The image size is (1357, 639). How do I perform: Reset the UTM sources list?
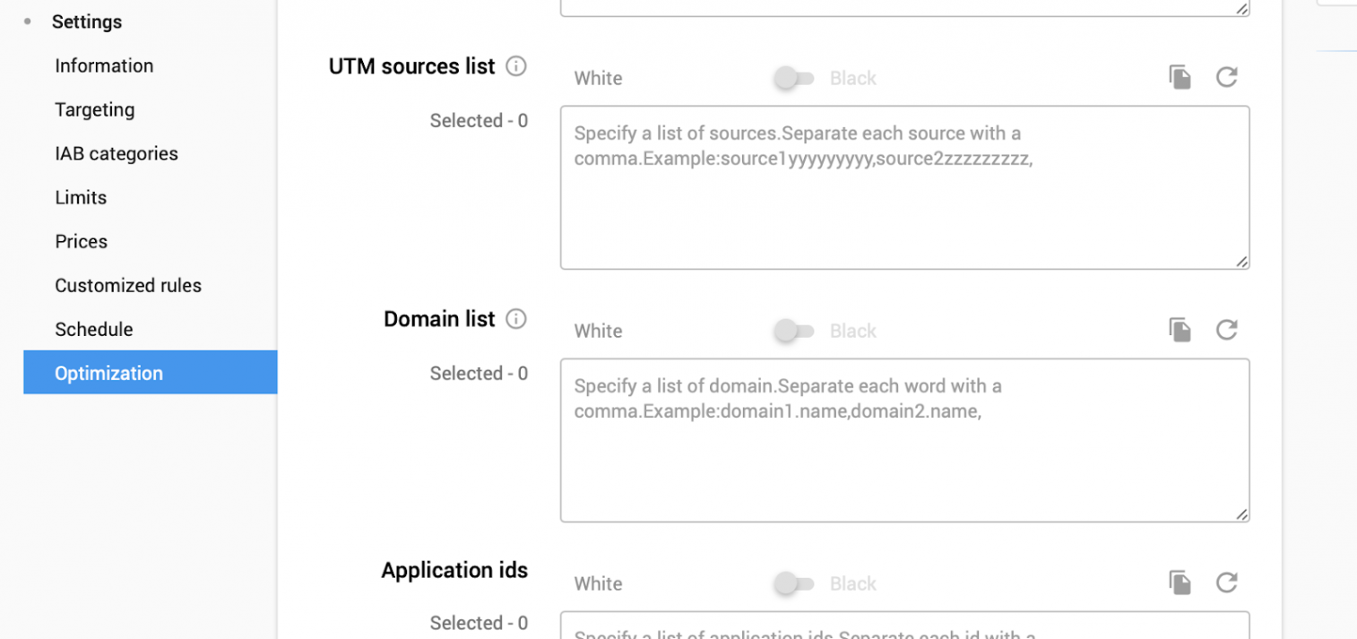pyautogui.click(x=1227, y=77)
